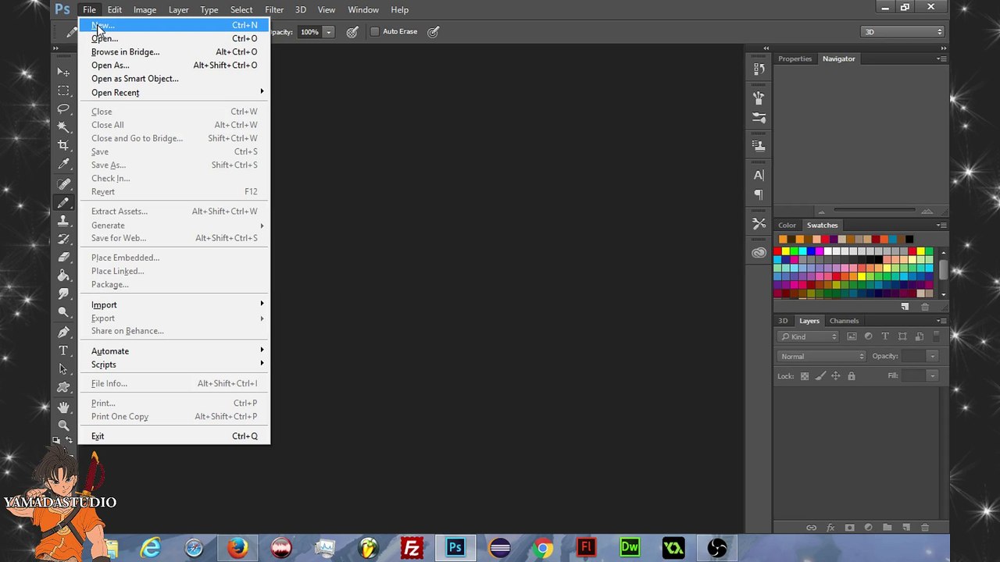Toggle type layer filter
The image size is (1000, 562).
[x=885, y=336]
